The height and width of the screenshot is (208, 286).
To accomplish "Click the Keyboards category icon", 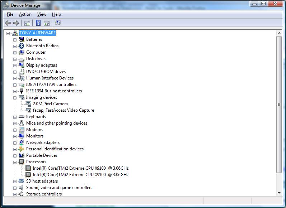I will pyautogui.click(x=22, y=117).
